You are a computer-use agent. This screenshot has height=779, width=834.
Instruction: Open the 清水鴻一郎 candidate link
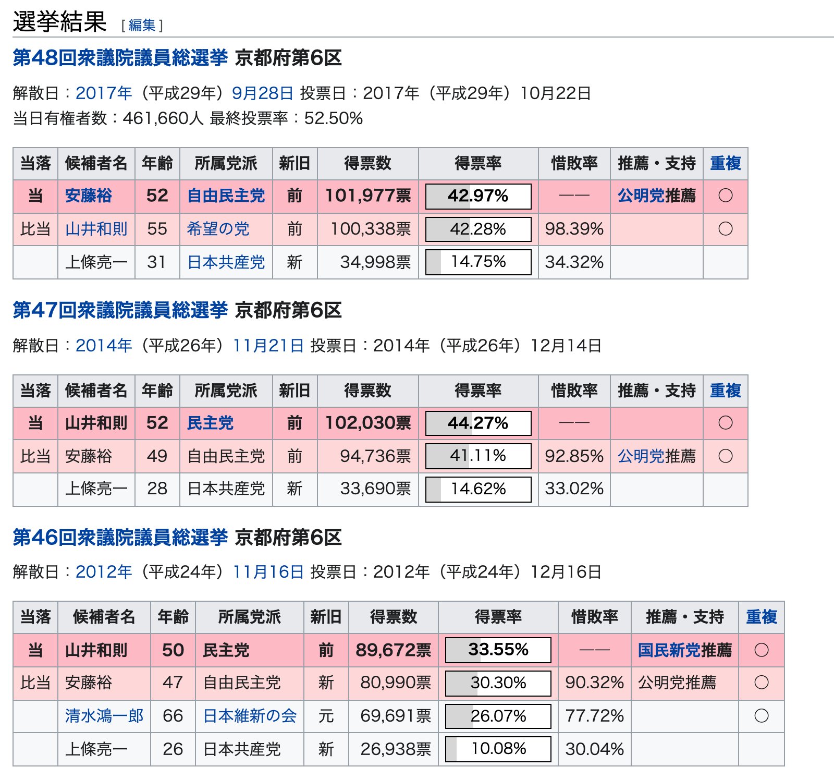[x=104, y=716]
